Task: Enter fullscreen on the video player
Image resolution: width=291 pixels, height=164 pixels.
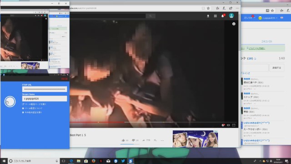Action: [234, 125]
